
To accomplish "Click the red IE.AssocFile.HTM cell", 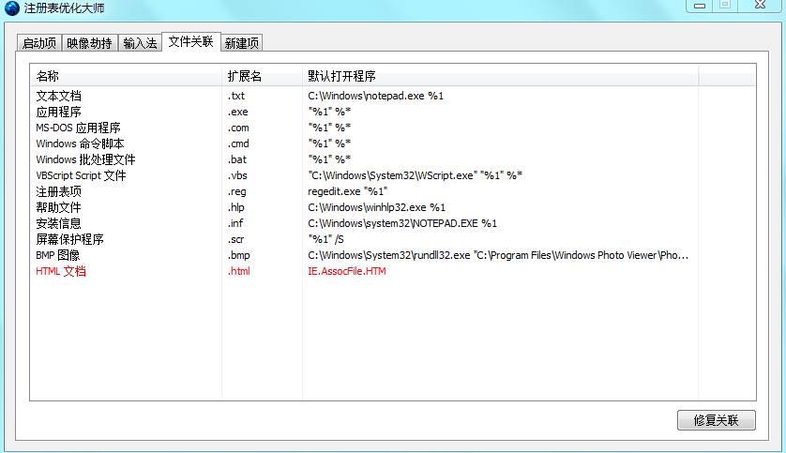I will tap(347, 271).
